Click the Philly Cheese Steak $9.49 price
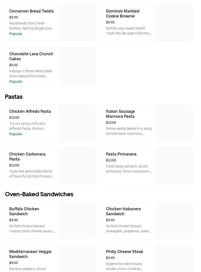The width and height of the screenshot is (201, 272). (x=110, y=258)
